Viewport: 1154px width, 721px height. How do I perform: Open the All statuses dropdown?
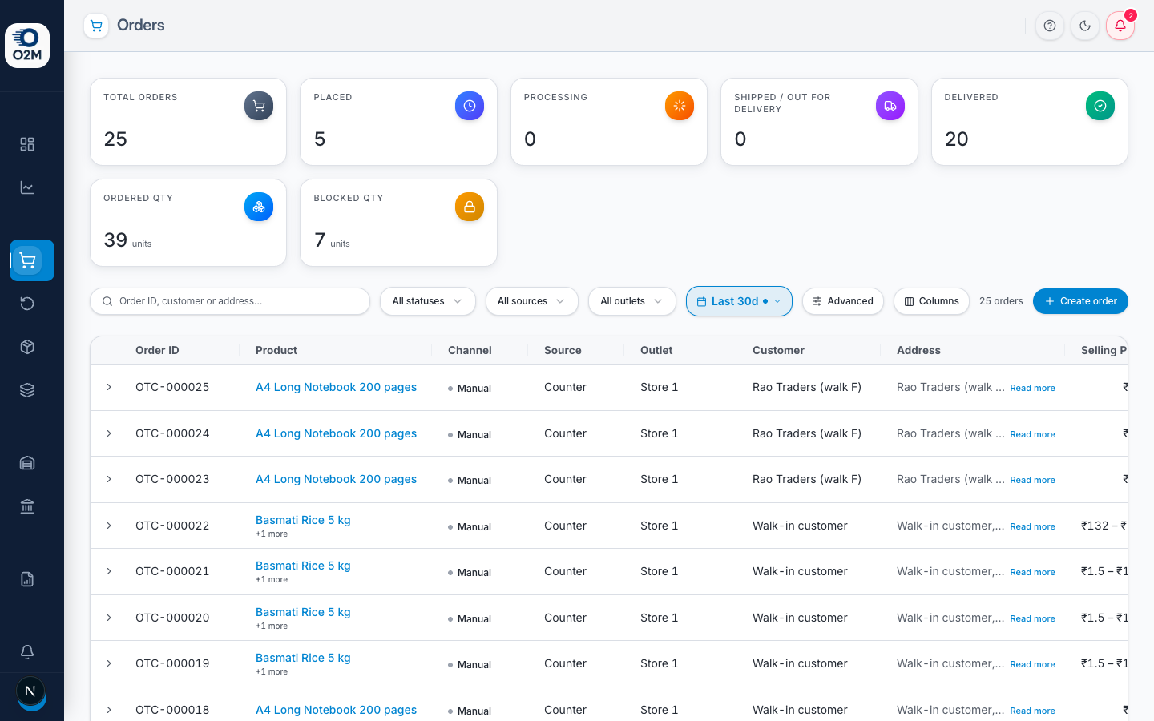point(428,301)
